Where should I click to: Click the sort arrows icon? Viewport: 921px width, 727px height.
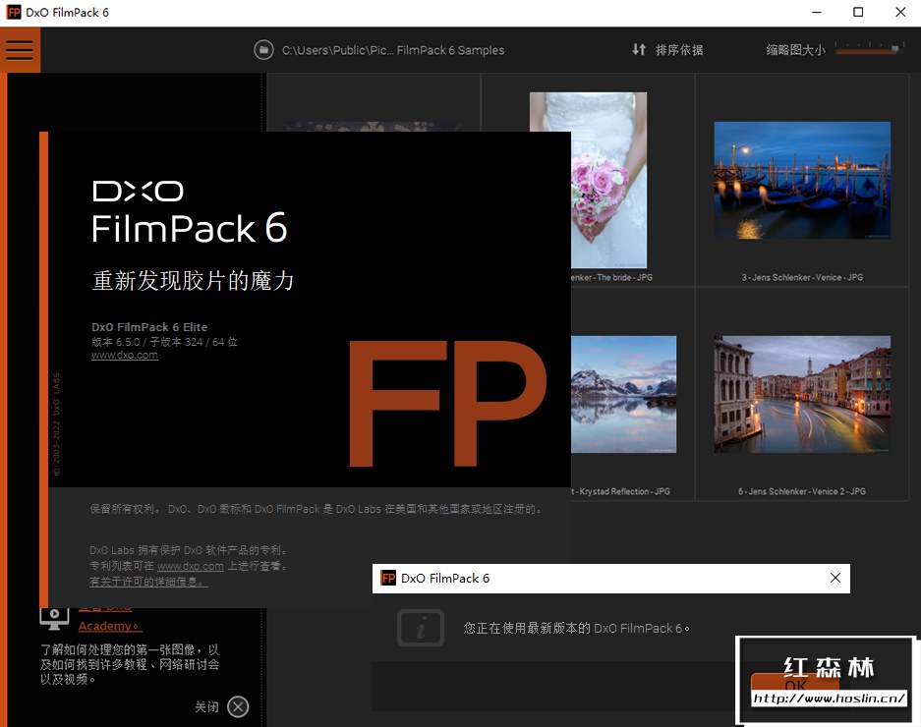click(639, 49)
